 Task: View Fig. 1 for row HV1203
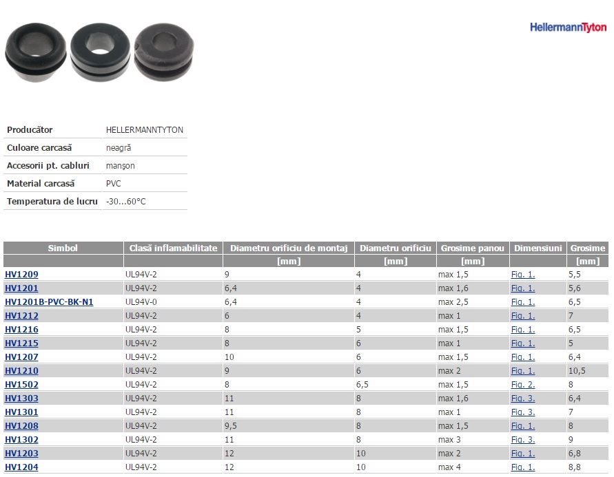click(523, 454)
